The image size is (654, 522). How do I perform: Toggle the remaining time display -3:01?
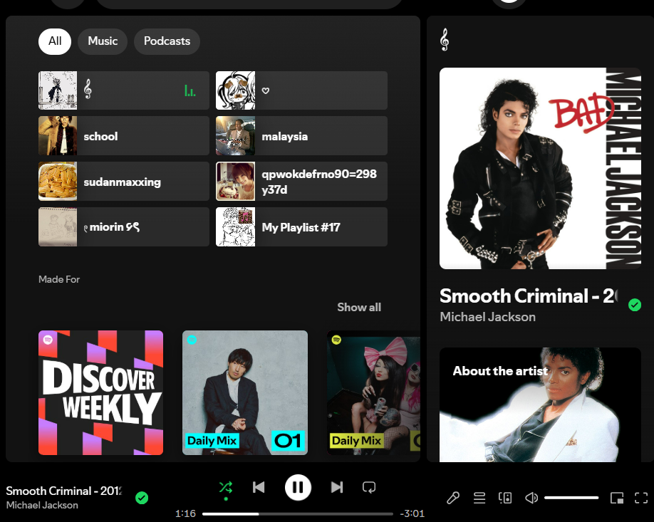click(x=412, y=513)
